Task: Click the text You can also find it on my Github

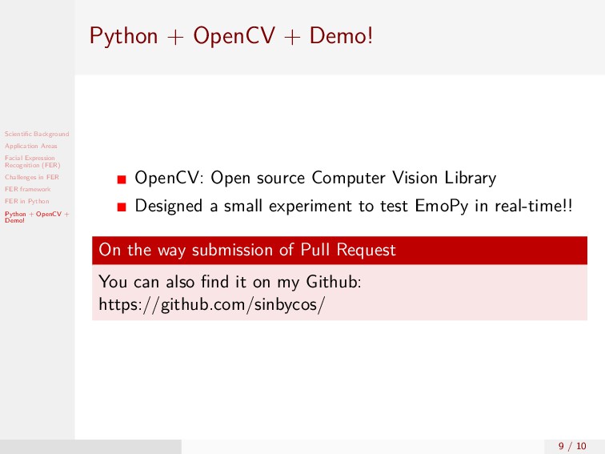Action: 230,282
